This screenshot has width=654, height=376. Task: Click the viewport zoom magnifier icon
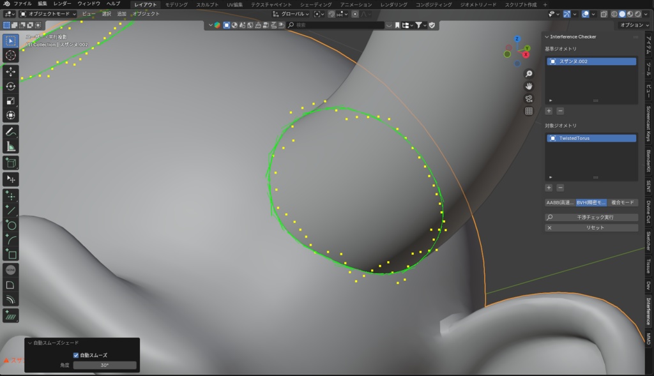(529, 73)
